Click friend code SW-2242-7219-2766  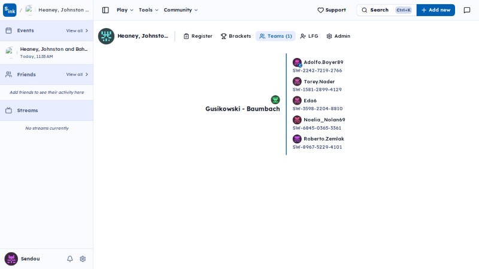317,71
